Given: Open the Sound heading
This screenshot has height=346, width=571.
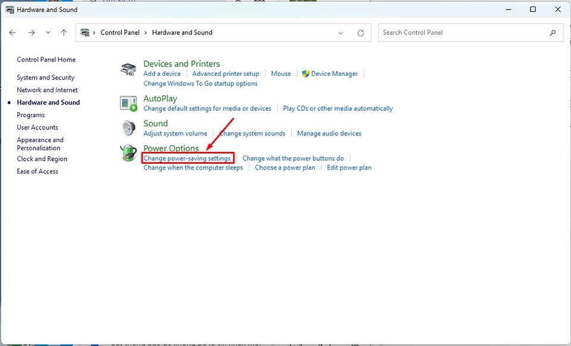Looking at the screenshot, I should tap(155, 123).
